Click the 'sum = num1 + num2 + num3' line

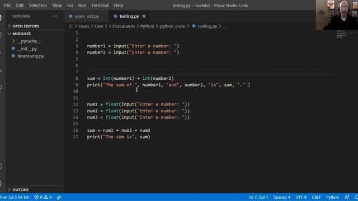click(119, 130)
